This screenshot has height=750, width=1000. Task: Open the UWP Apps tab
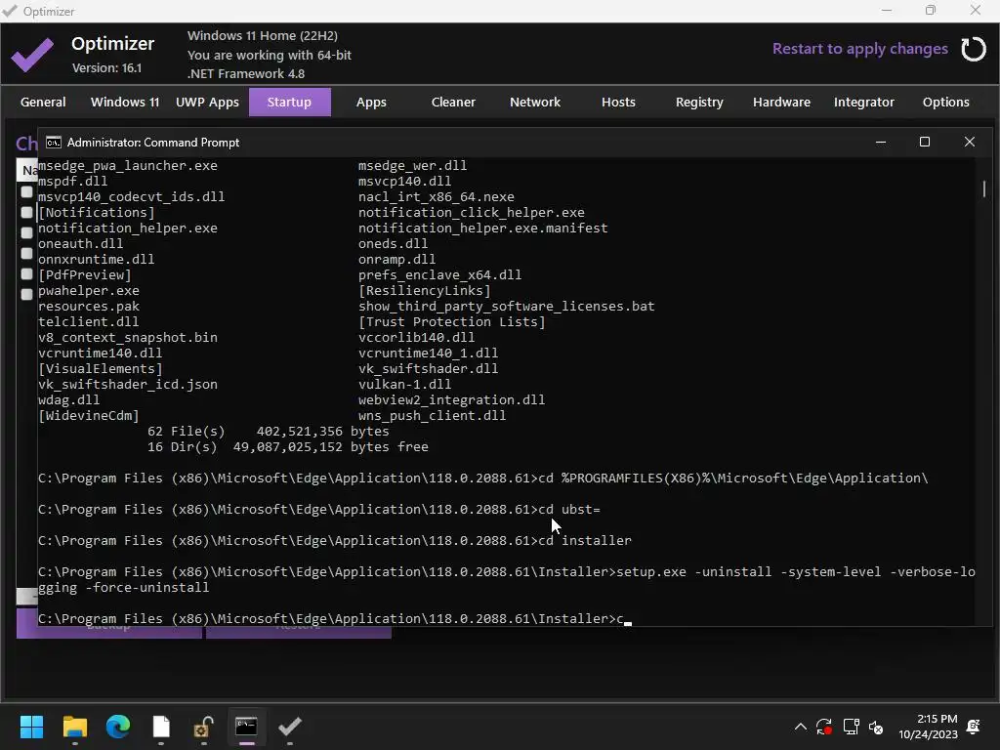point(207,102)
